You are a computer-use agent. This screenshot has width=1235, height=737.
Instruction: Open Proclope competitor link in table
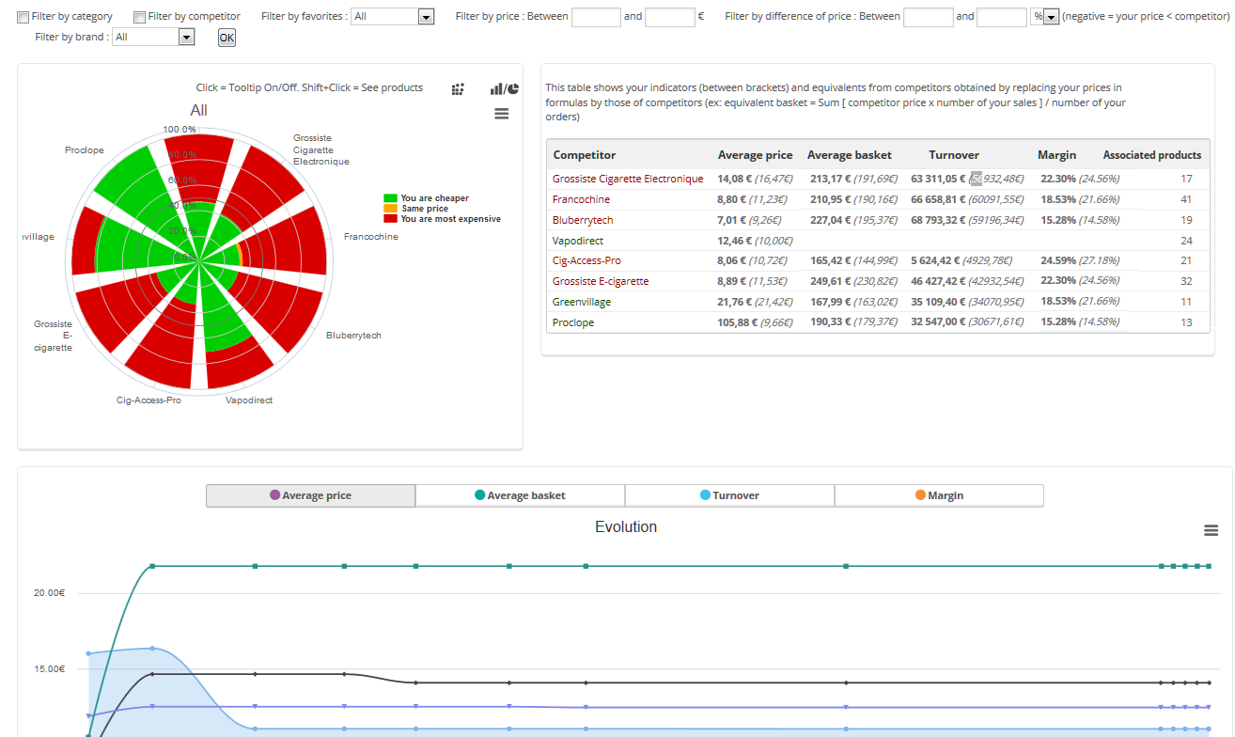(x=573, y=322)
